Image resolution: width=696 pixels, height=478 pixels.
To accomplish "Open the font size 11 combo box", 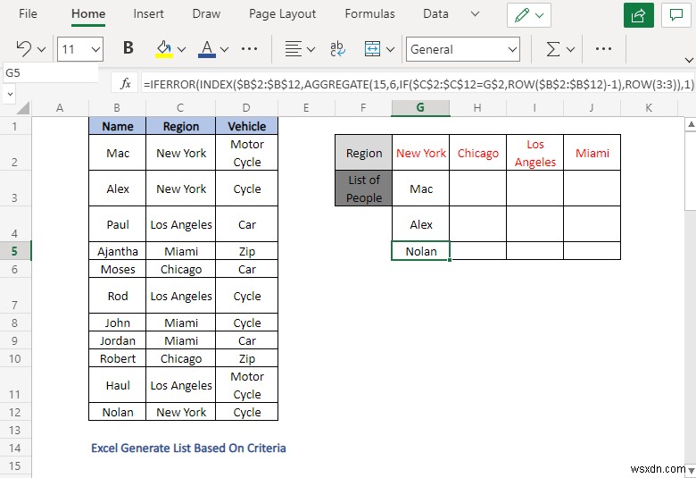I will [x=80, y=49].
